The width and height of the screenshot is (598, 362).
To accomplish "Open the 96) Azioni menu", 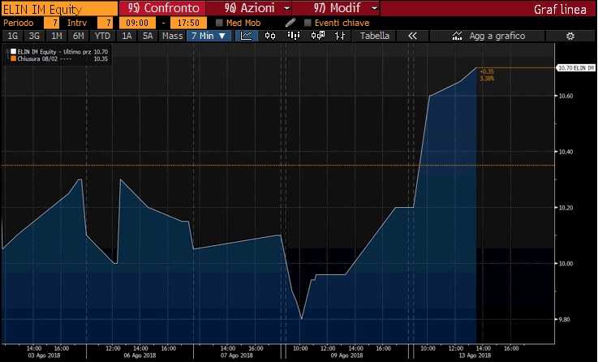I will coord(249,8).
